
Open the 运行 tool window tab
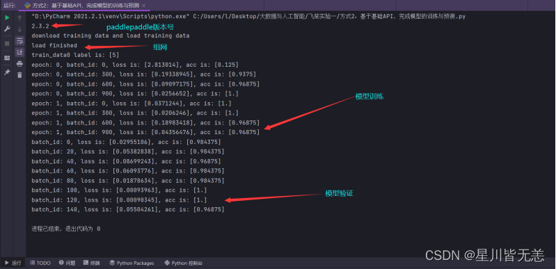(13, 263)
